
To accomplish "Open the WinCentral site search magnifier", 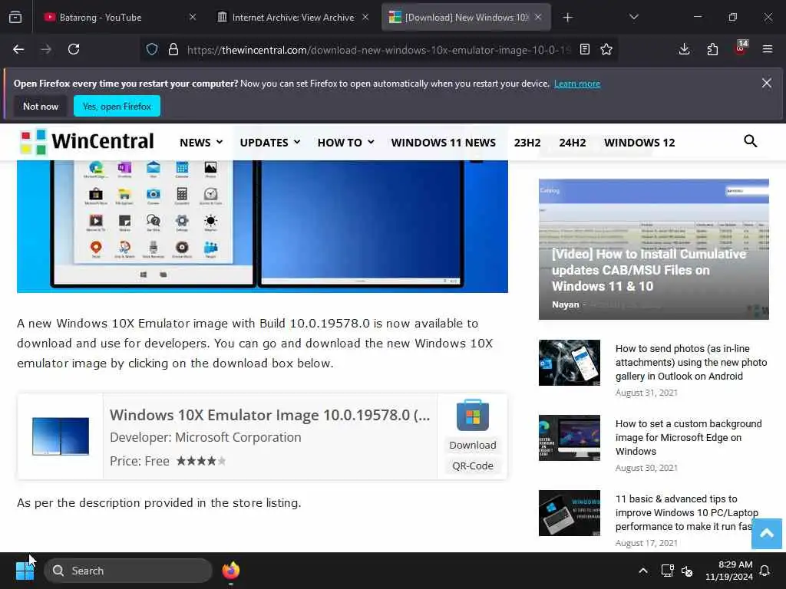I will [x=751, y=141].
